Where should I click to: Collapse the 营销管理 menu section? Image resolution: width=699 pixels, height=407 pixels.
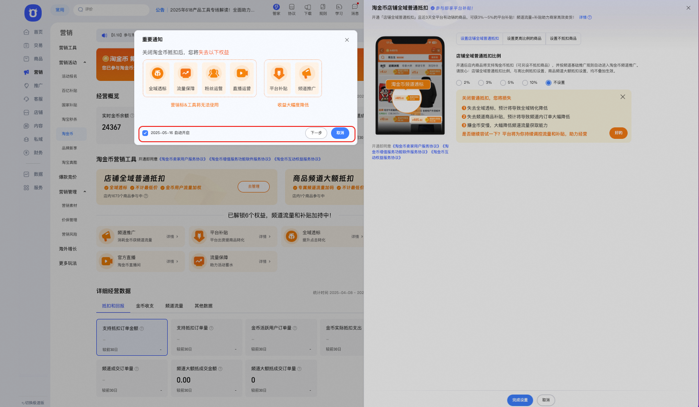click(x=85, y=192)
